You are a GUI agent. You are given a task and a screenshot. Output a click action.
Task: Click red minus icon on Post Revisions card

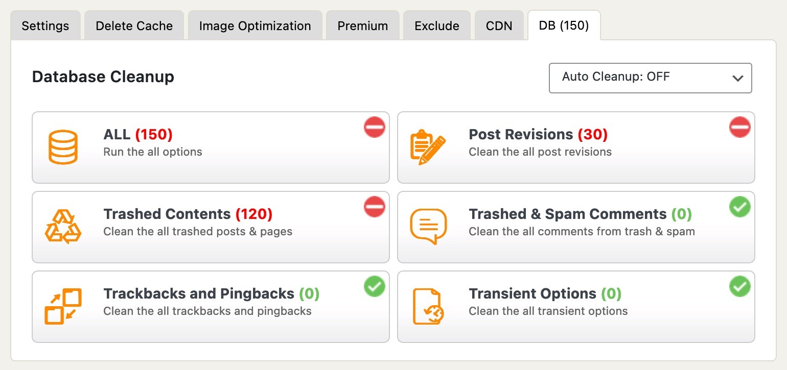tap(739, 127)
